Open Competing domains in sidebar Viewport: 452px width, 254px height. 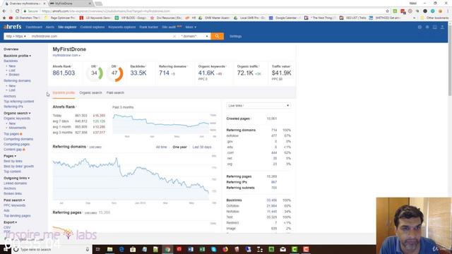point(18,139)
